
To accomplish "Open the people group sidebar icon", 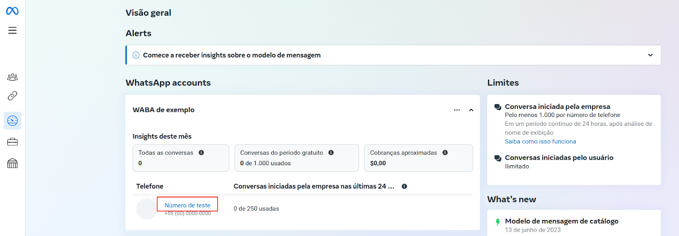I will [12, 77].
